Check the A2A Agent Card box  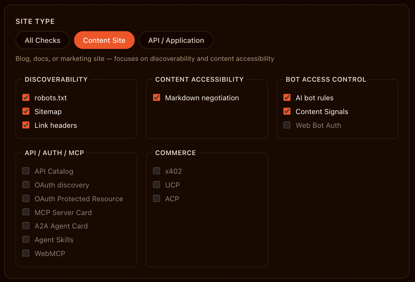26,226
